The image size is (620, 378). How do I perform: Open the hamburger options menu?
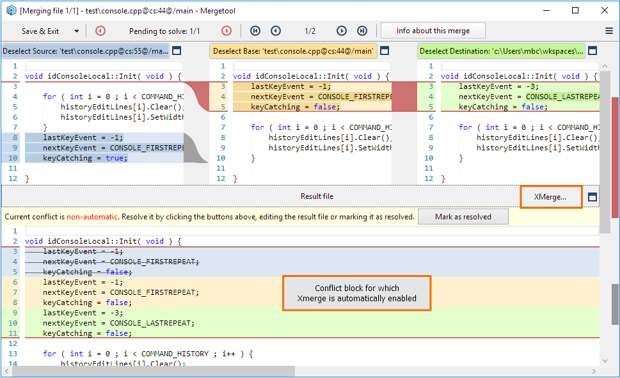[x=609, y=31]
